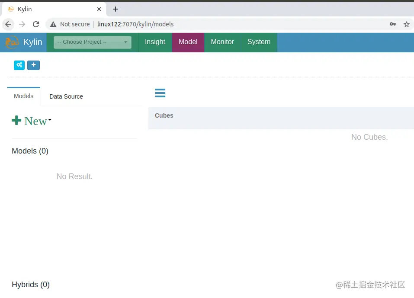
Task: Reload the page
Action: (36, 24)
